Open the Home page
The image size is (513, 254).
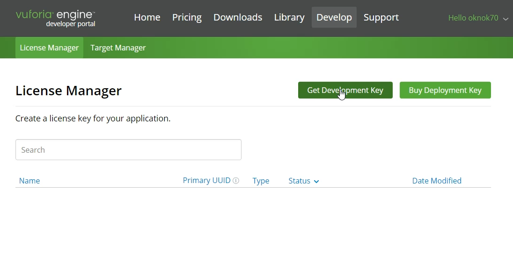coord(147,17)
